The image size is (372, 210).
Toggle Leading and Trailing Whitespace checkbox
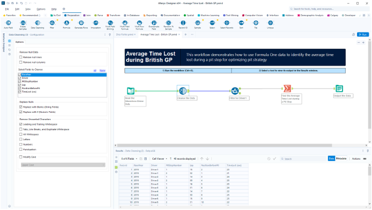click(21, 124)
